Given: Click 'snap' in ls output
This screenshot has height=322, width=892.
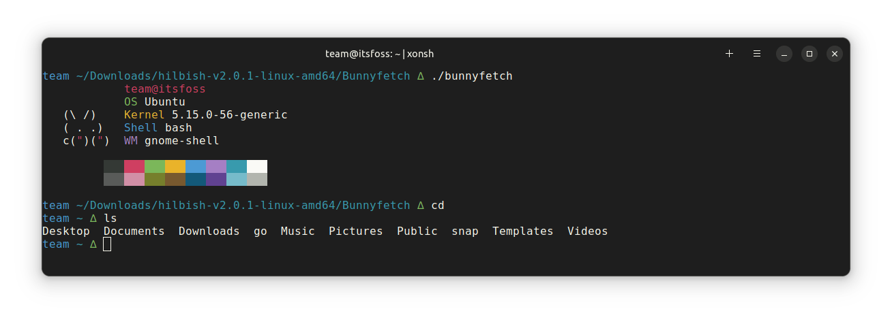Looking at the screenshot, I should pos(465,232).
